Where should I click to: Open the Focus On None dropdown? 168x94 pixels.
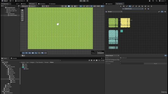tap(101, 53)
